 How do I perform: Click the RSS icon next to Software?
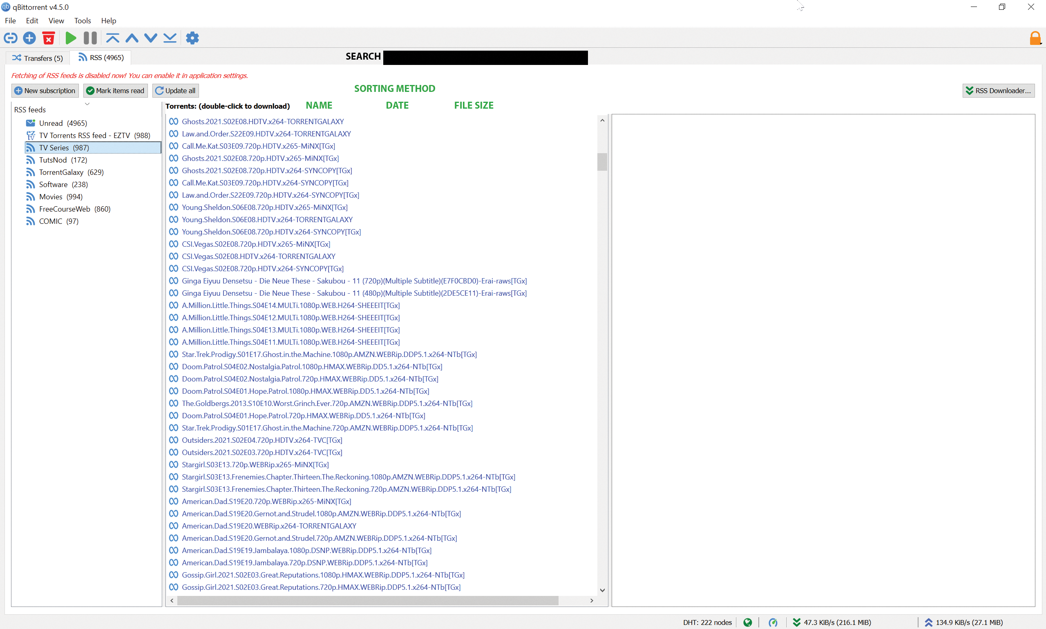tap(31, 184)
